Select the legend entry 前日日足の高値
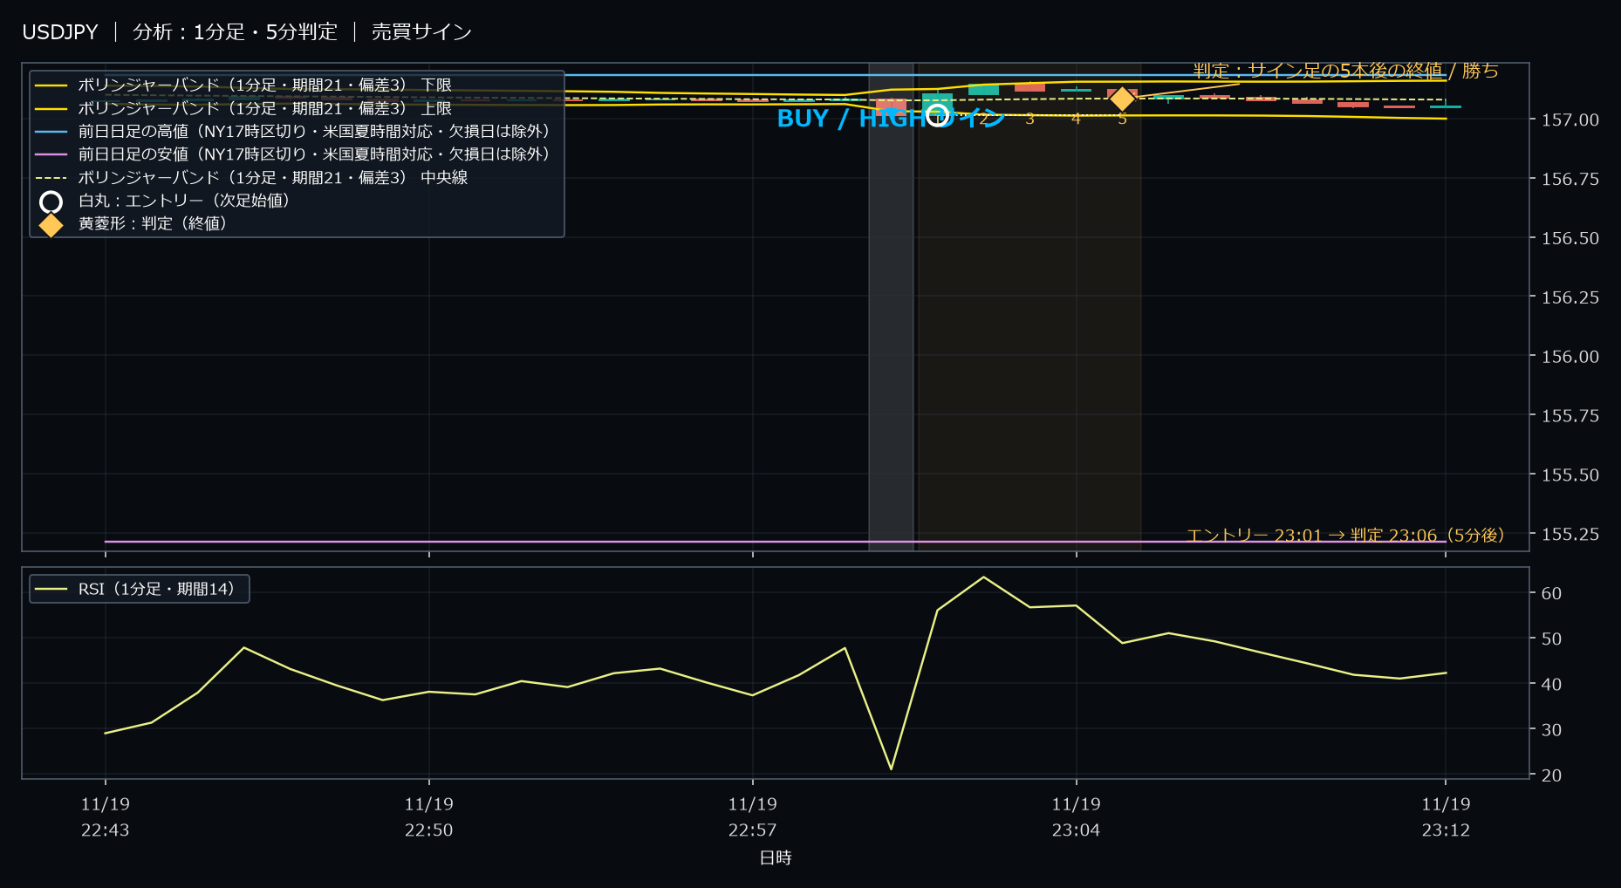The height and width of the screenshot is (888, 1621). [x=292, y=132]
